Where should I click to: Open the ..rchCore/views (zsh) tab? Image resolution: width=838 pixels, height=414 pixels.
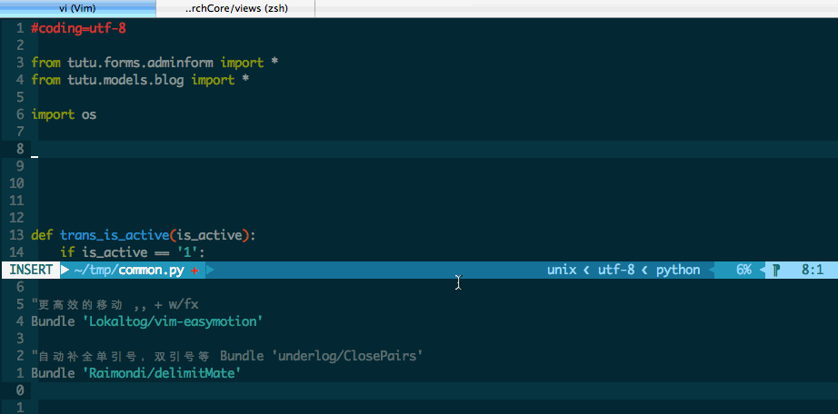pyautogui.click(x=235, y=8)
